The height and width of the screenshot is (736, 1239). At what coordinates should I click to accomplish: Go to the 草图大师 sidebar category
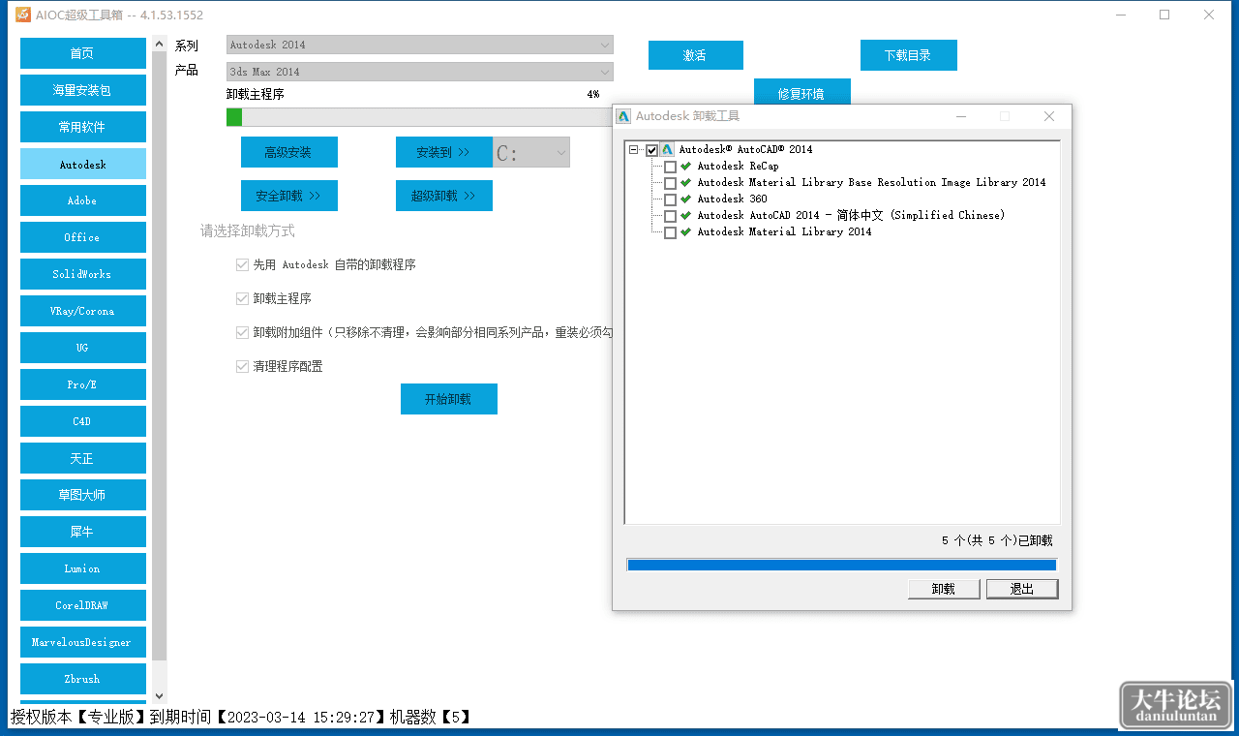pyautogui.click(x=83, y=495)
